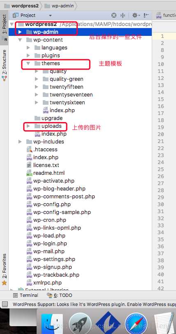This screenshot has width=176, height=334.
Task: Select the upgrade folder
Action: click(49, 118)
